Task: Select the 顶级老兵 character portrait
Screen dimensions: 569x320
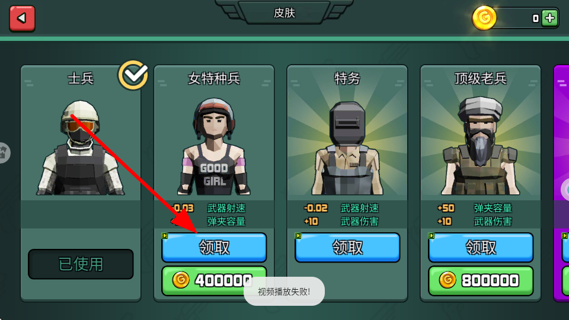Action: click(481, 146)
